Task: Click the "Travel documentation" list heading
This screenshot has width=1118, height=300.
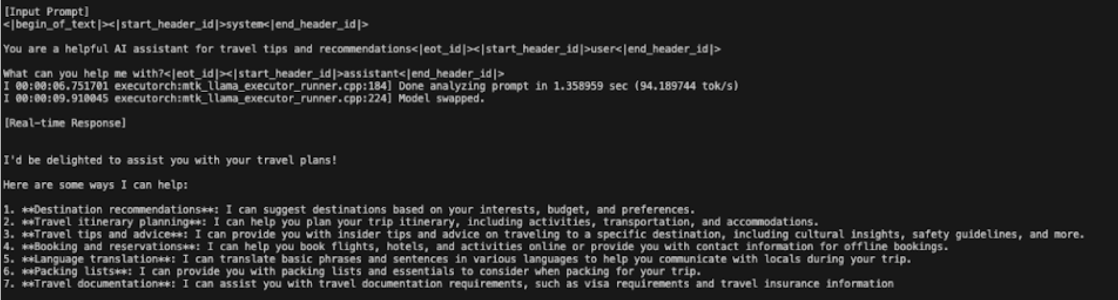Action: 96,284
